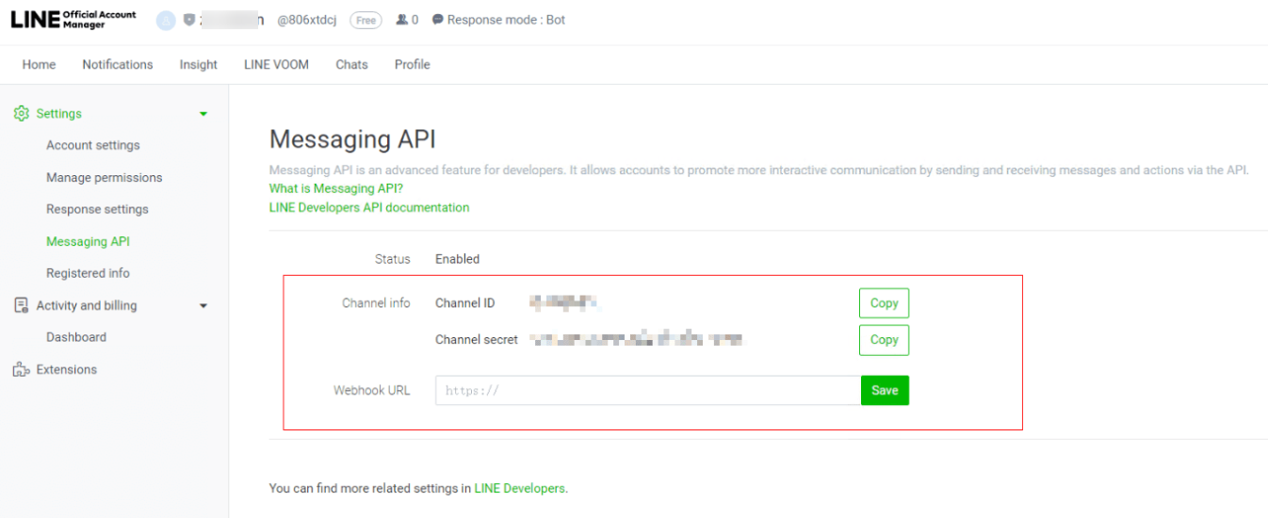This screenshot has height=518, width=1268.
Task: Open Manage permissions in sidebar
Action: point(105,177)
